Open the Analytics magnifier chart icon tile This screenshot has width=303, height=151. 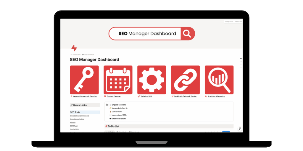(219, 80)
